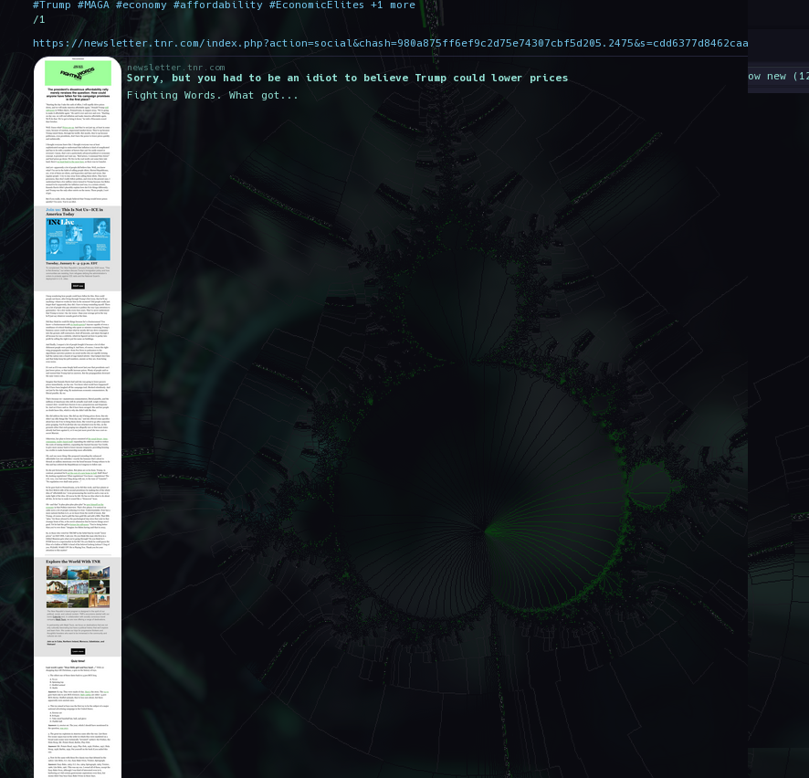The width and height of the screenshot is (809, 778).
Task: Click the #economy hashtag
Action: click(x=141, y=5)
